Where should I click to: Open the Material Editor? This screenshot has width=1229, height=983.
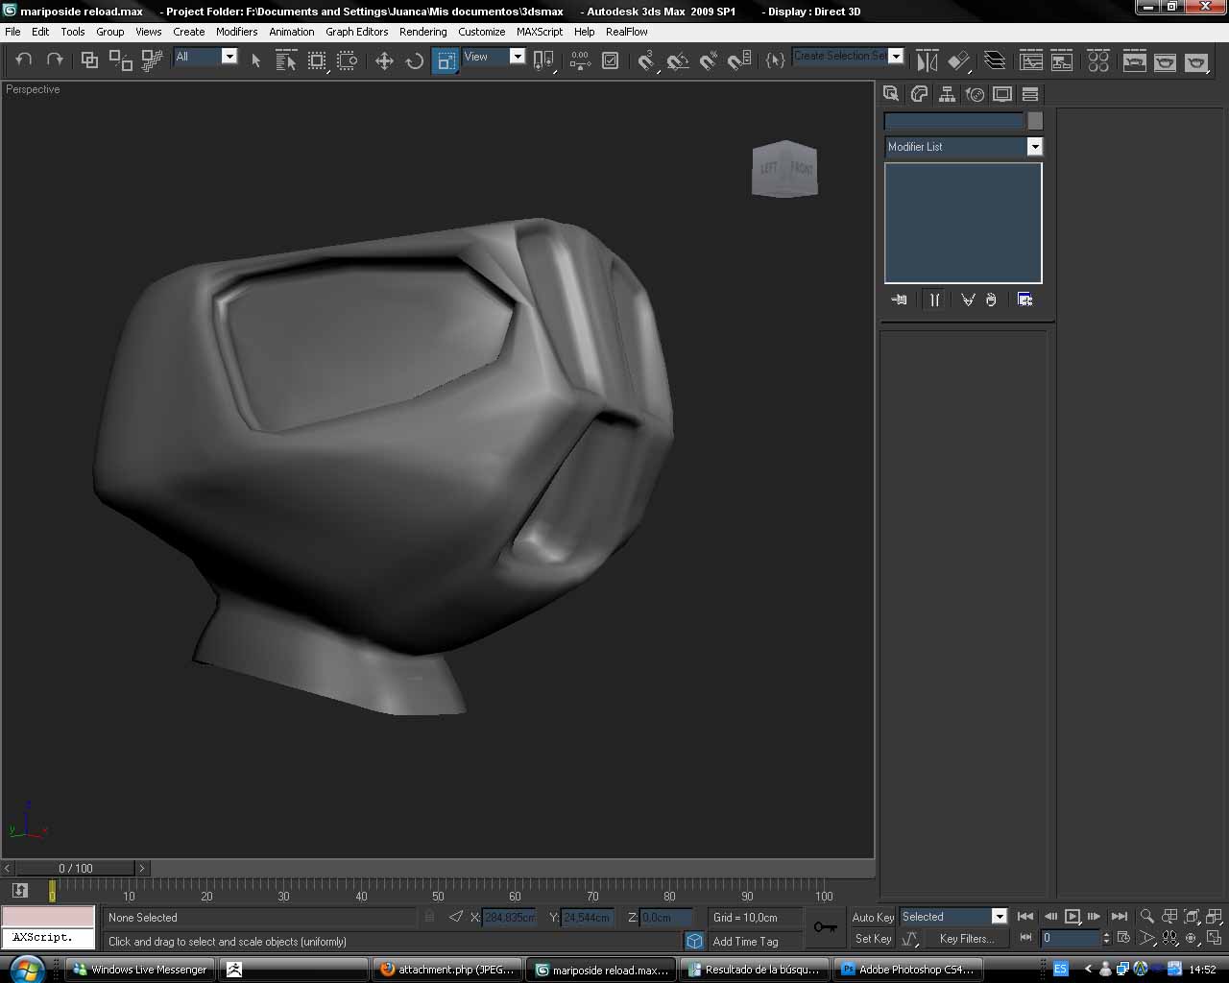pyautogui.click(x=1098, y=60)
